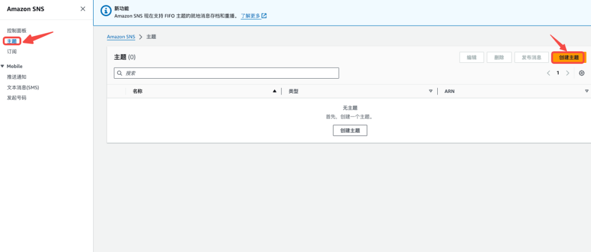
Task: Select 主题 in the sidebar
Action: coord(11,41)
